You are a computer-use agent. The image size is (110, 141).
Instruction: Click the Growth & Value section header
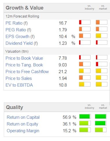[25, 8]
